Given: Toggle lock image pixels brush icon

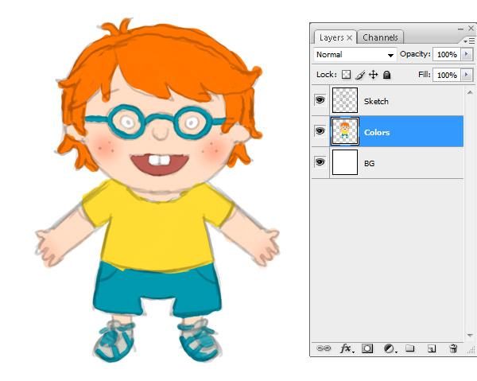Looking at the screenshot, I should pos(360,75).
